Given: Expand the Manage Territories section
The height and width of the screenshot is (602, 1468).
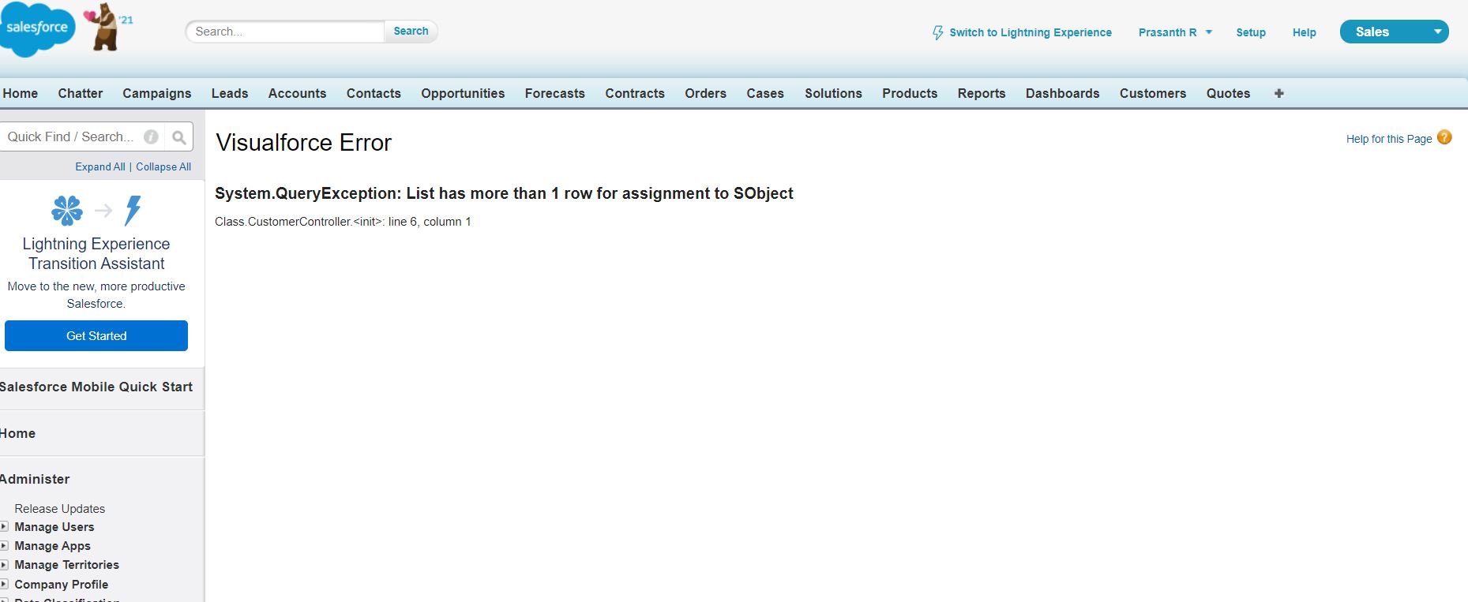Looking at the screenshot, I should (5, 565).
